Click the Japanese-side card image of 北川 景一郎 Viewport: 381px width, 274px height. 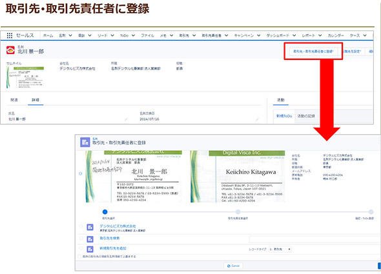point(134,177)
